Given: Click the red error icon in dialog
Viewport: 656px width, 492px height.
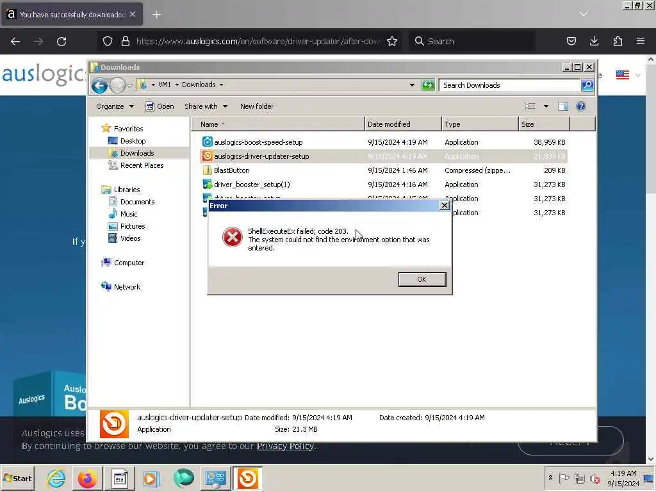Looking at the screenshot, I should point(232,237).
